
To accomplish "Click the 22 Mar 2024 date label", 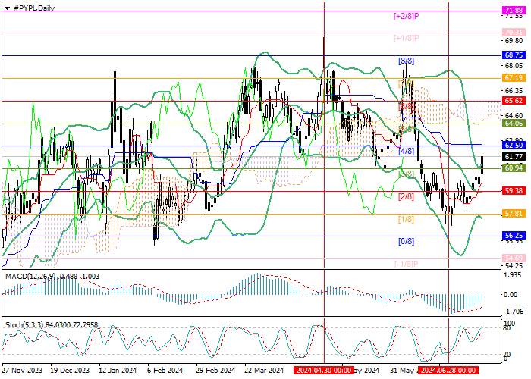I will pyautogui.click(x=264, y=370).
